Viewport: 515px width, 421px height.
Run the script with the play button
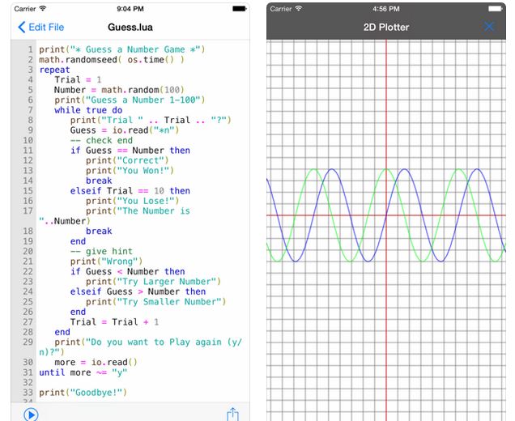(32, 415)
